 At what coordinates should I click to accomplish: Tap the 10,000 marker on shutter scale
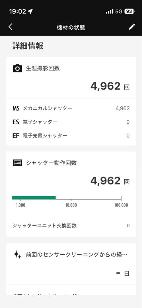coord(71,205)
